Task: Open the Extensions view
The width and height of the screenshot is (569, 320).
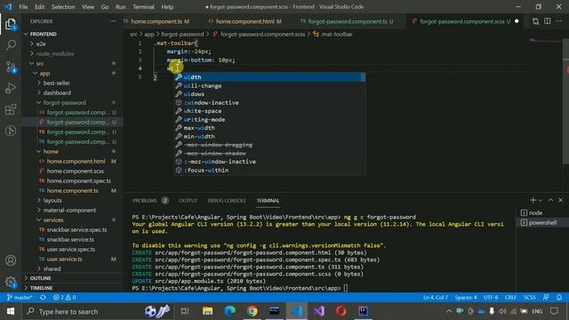Action: click(x=11, y=109)
